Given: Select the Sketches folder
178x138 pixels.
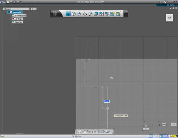Looking at the screenshot, I should [x=17, y=22].
